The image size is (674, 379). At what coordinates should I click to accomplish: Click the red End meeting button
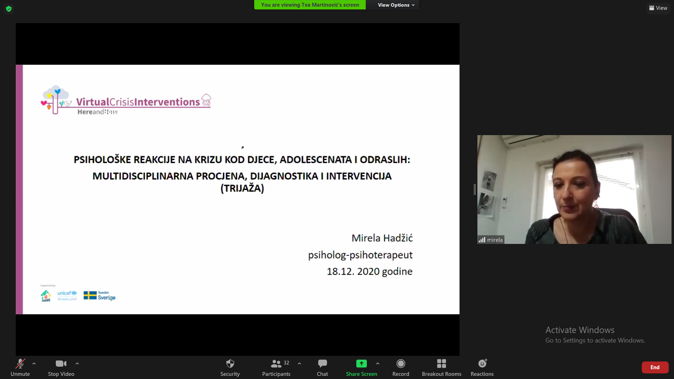655,367
